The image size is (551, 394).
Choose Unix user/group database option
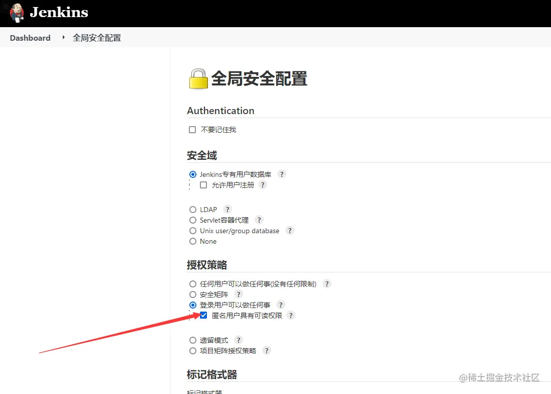tap(192, 231)
